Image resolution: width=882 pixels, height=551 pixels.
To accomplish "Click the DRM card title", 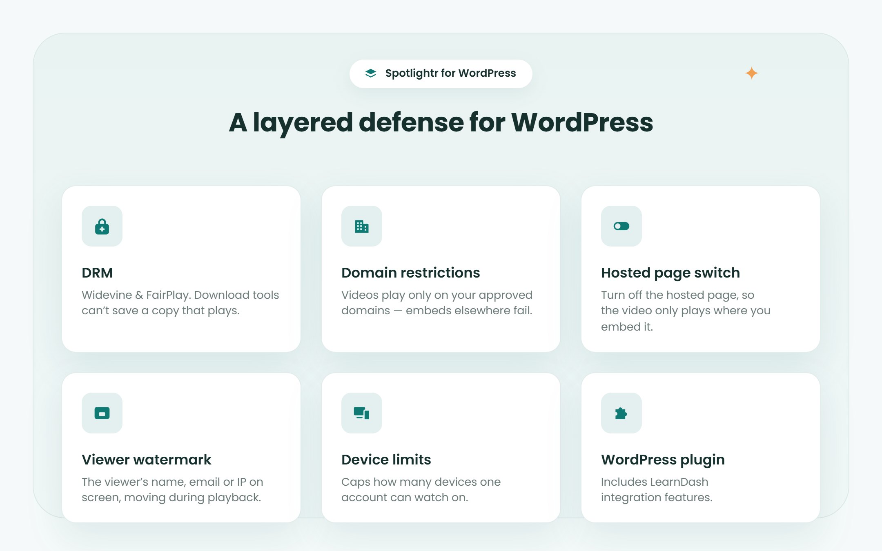I will 97,273.
